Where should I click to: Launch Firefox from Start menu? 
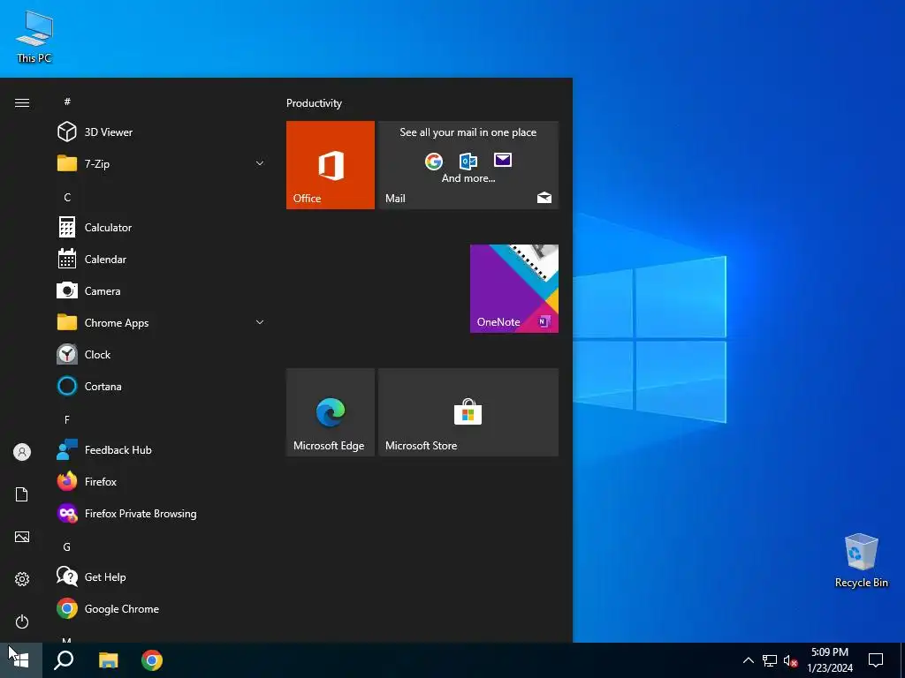[162, 481]
